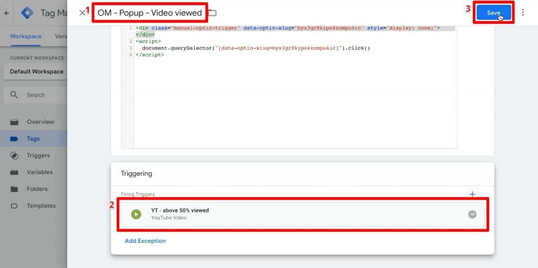
Task: Click the 'Tag Ma' app title text
Action: coord(54,13)
